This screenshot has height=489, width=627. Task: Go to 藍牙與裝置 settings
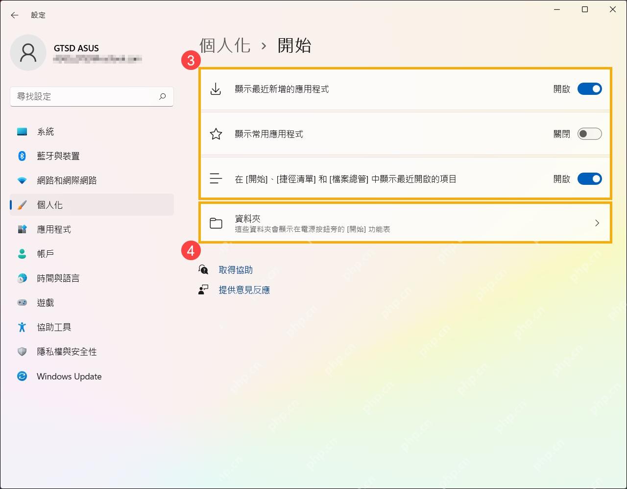pyautogui.click(x=92, y=156)
